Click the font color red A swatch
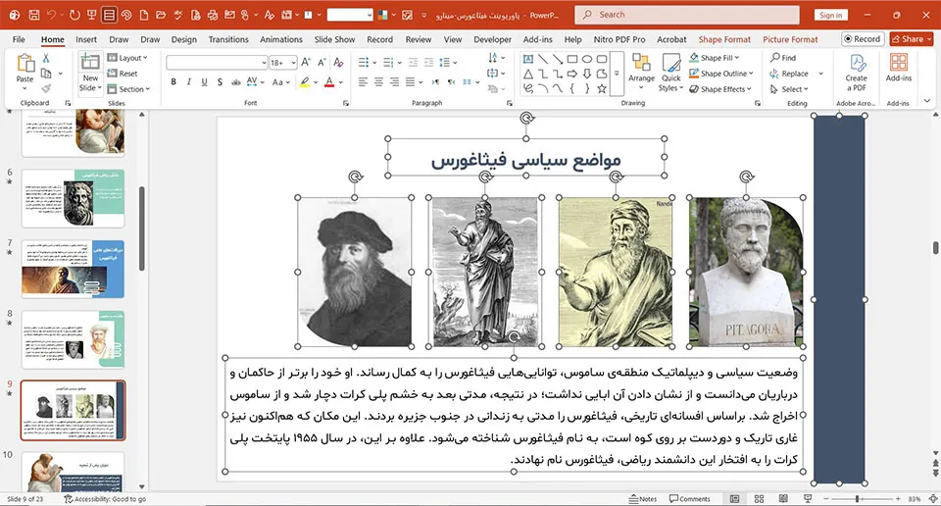 329,82
